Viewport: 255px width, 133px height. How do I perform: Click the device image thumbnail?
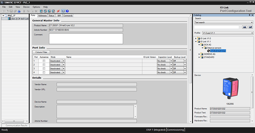click(x=230, y=89)
